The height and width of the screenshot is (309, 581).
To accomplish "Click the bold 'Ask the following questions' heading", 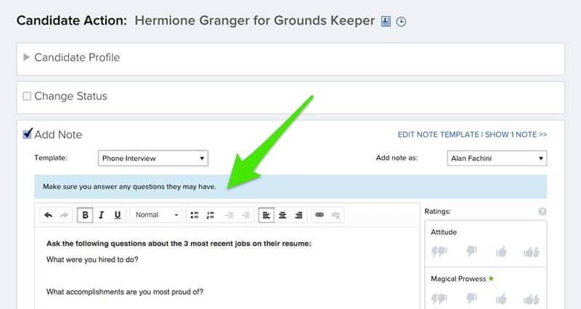I will coord(179,244).
